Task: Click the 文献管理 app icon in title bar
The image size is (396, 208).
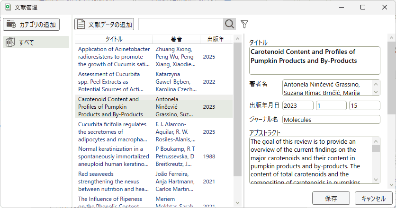Action: tap(8, 7)
